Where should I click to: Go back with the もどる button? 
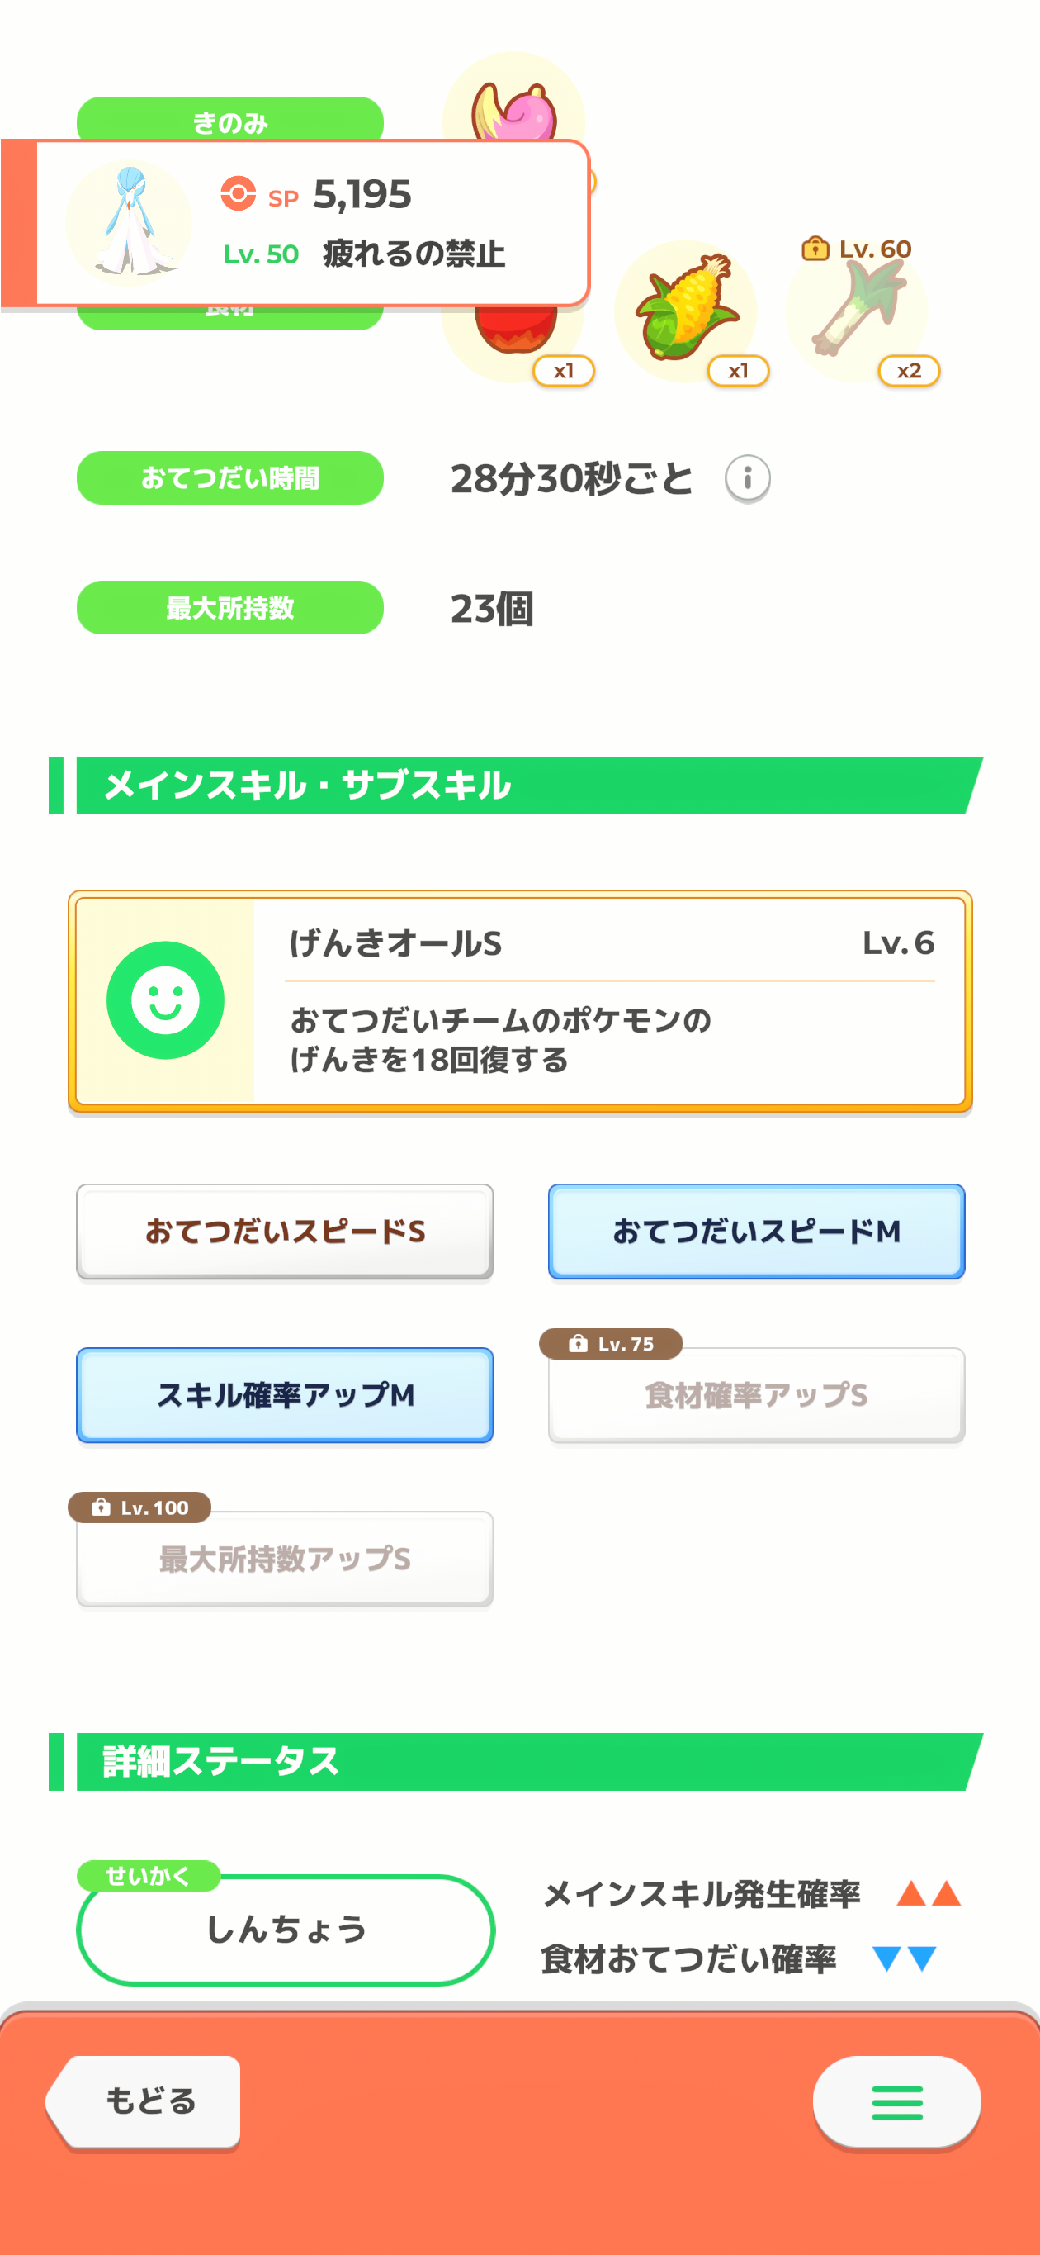(144, 2101)
